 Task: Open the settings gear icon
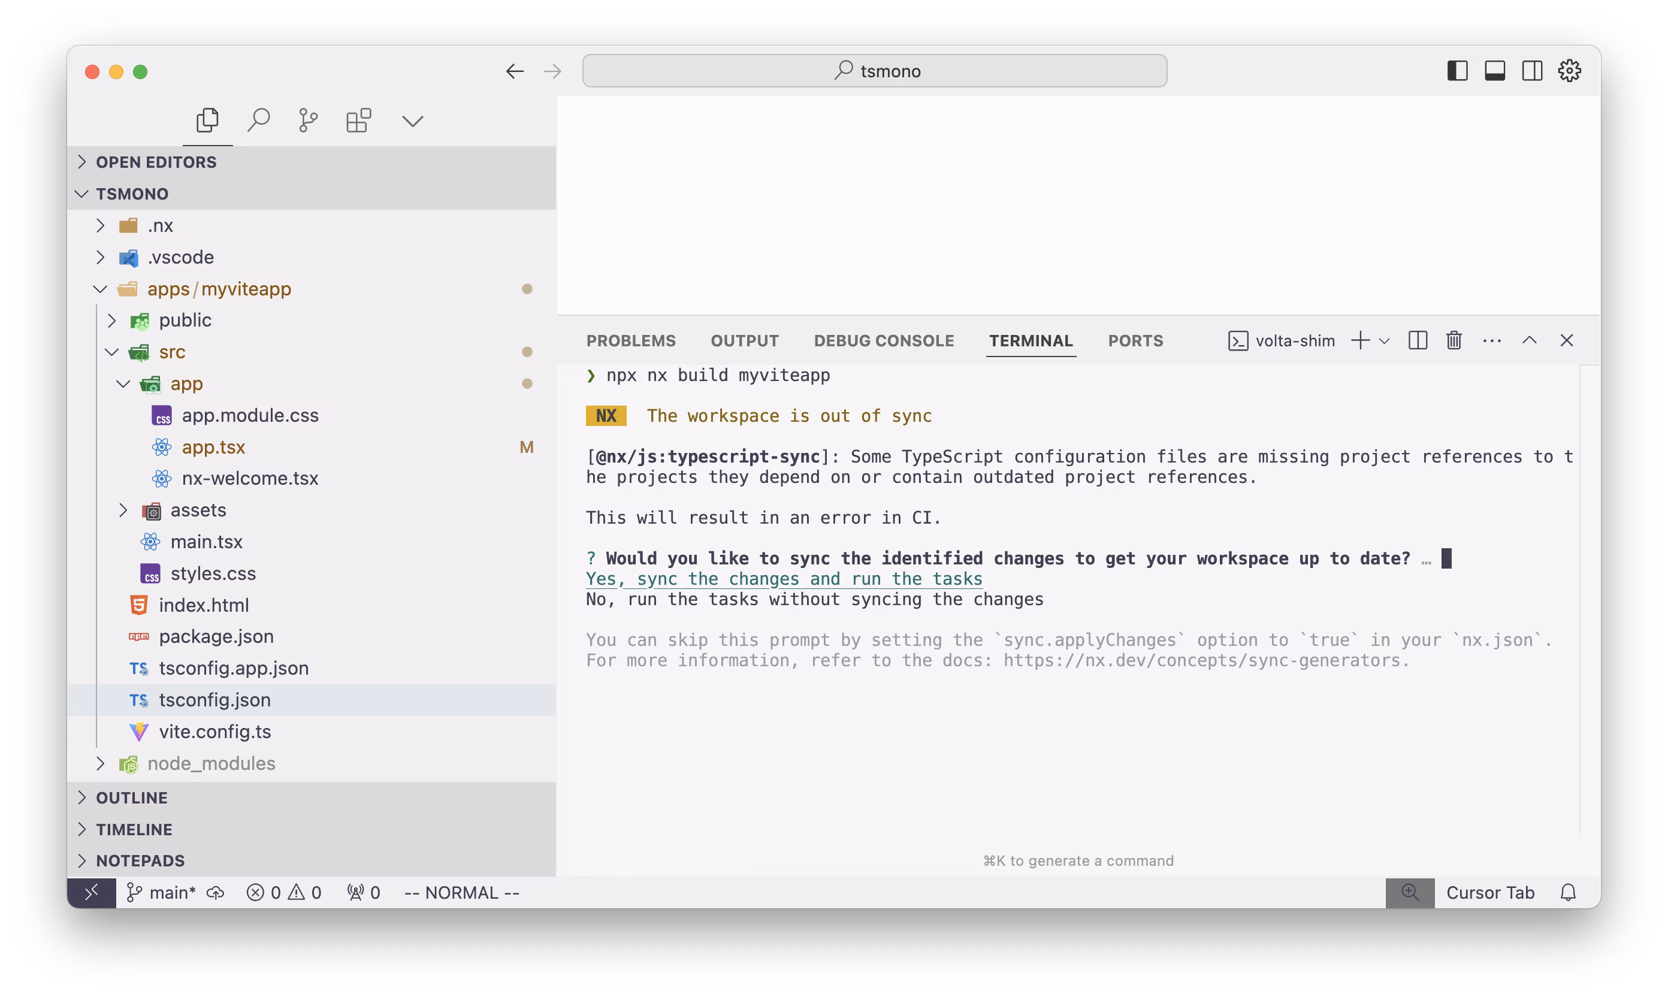1569,71
